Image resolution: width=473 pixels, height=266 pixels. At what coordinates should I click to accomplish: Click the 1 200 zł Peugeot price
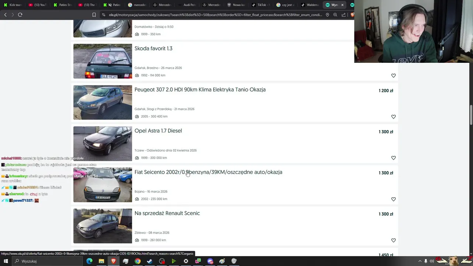tap(386, 91)
